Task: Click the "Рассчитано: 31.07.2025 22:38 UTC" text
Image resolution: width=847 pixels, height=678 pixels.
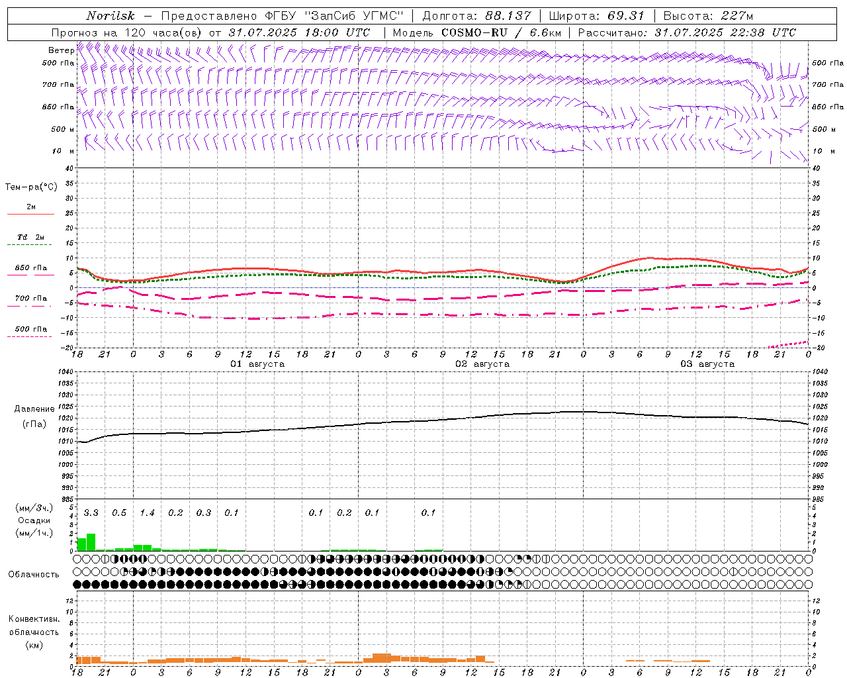Action: pos(687,32)
